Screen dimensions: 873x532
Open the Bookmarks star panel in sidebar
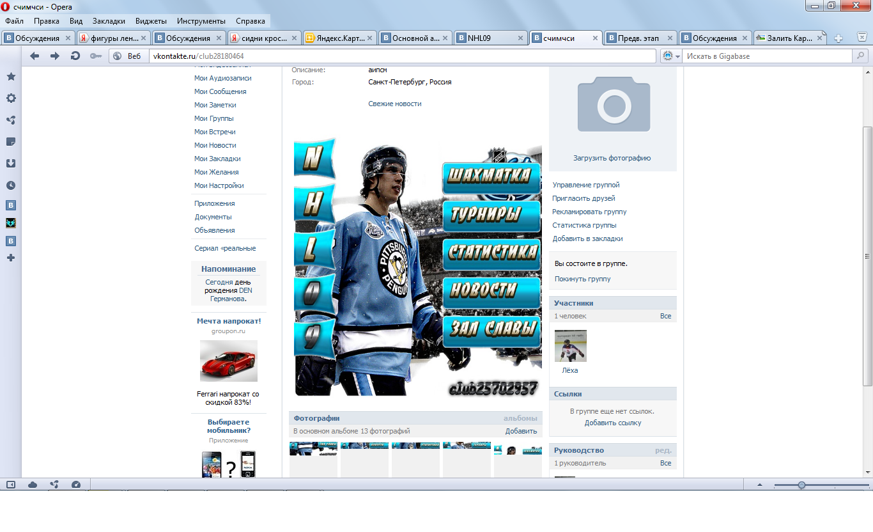point(11,77)
